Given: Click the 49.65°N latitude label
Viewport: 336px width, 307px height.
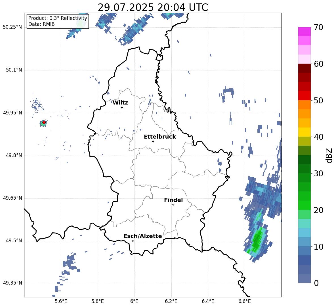Looking at the screenshot, I should click(12, 198).
